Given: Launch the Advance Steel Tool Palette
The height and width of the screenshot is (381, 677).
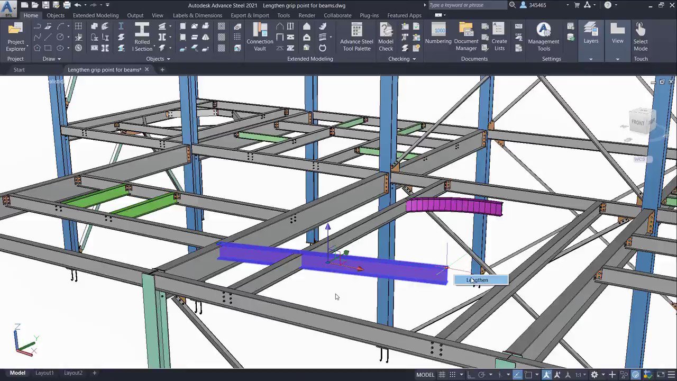Looking at the screenshot, I should click(x=356, y=37).
